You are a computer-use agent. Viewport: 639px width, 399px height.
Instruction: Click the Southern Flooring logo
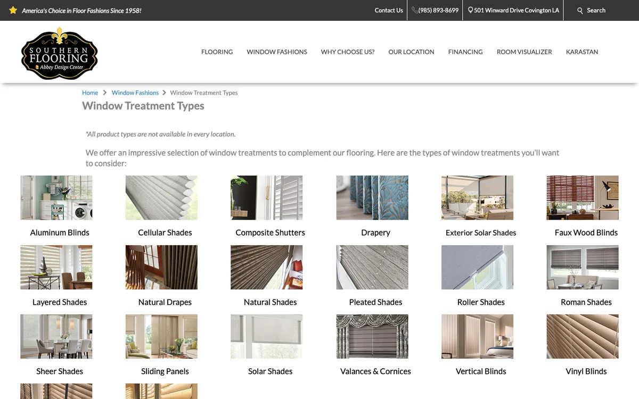click(59, 53)
